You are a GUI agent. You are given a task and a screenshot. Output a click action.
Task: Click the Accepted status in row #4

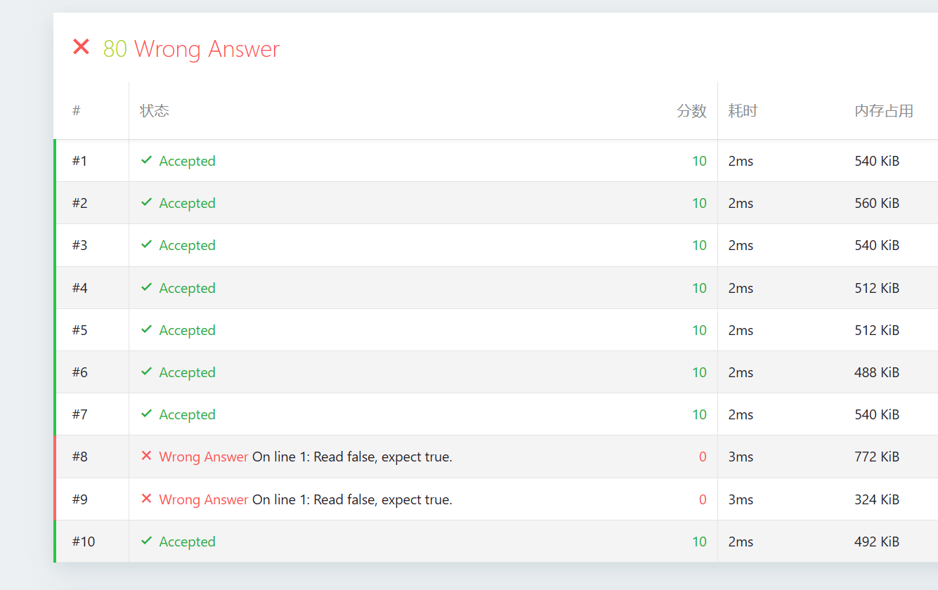[187, 288]
